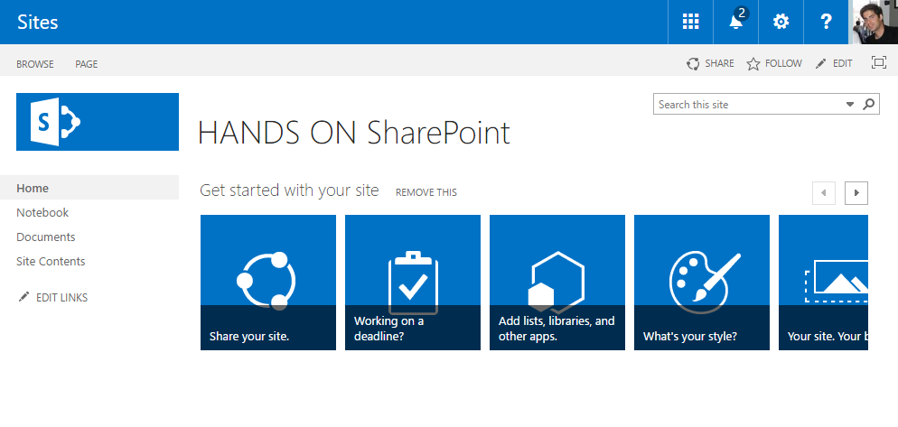Open the app launcher grid icon
The image size is (898, 427).
pyautogui.click(x=690, y=22)
